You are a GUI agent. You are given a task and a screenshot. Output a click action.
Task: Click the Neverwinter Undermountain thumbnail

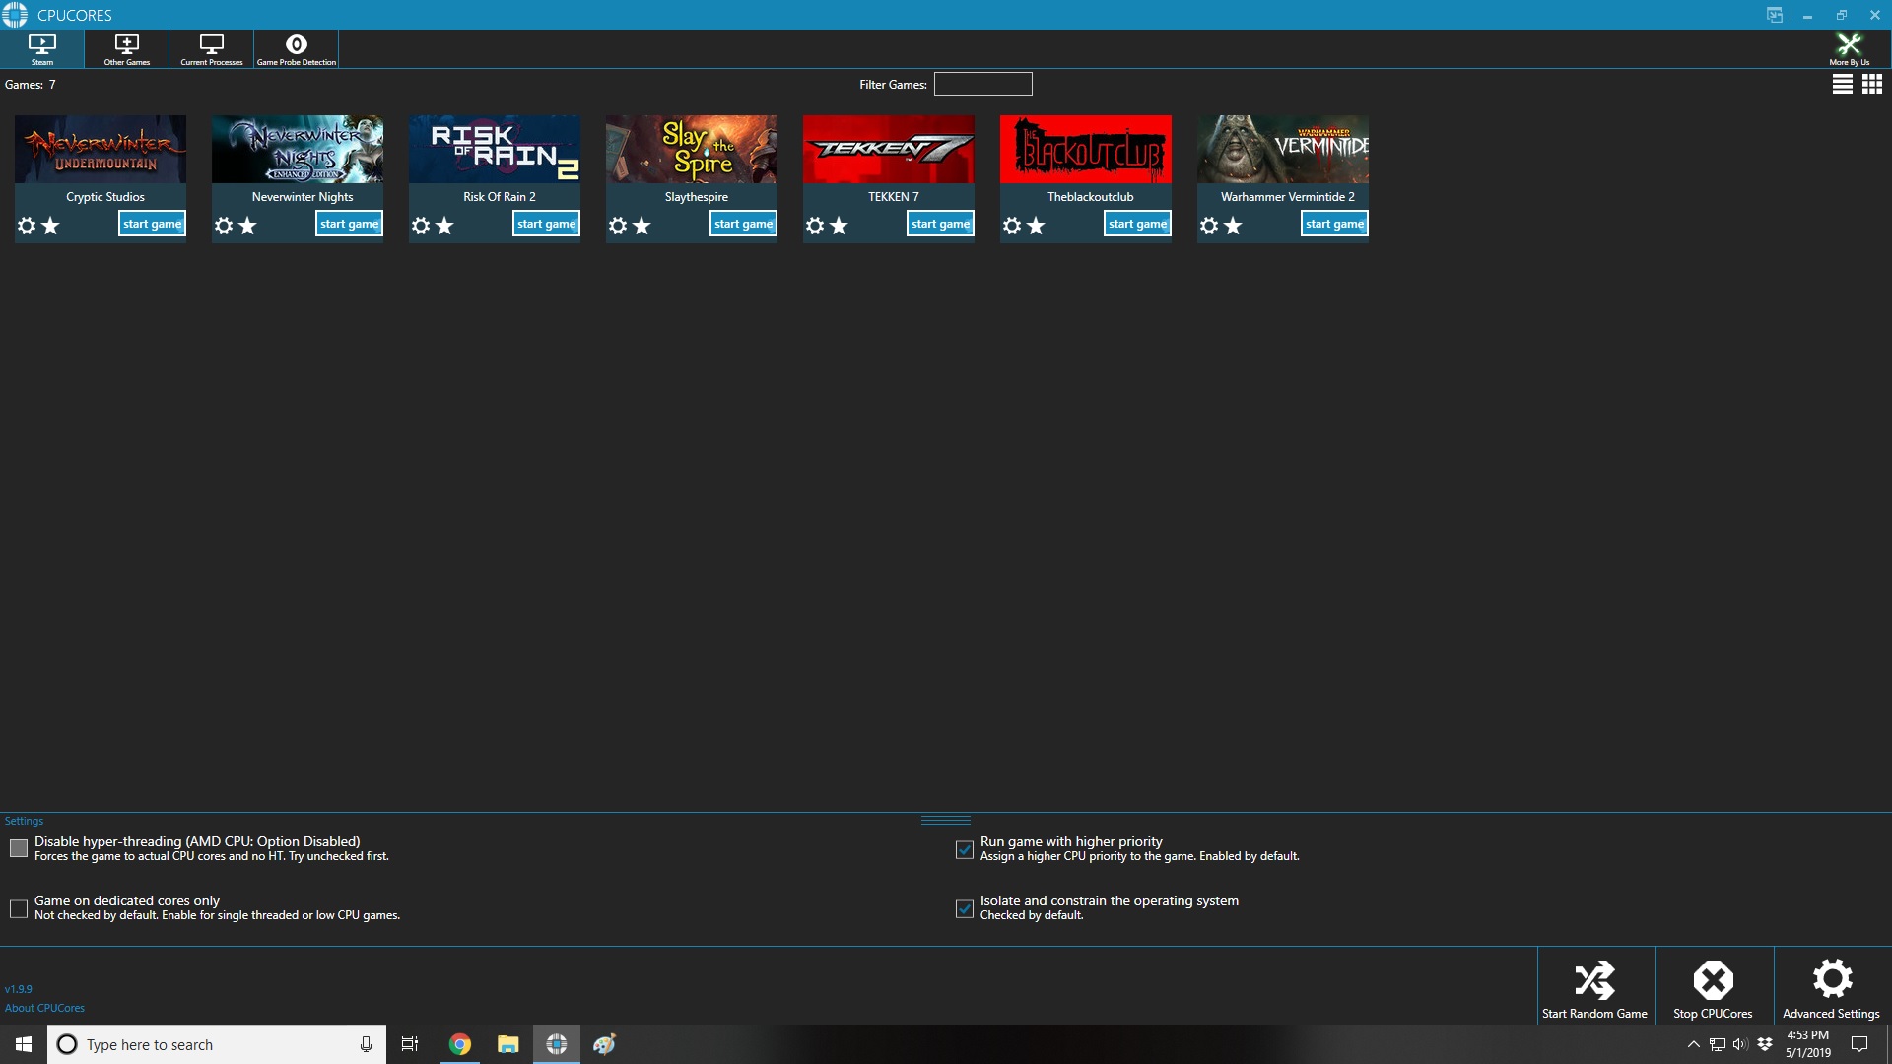click(x=101, y=149)
